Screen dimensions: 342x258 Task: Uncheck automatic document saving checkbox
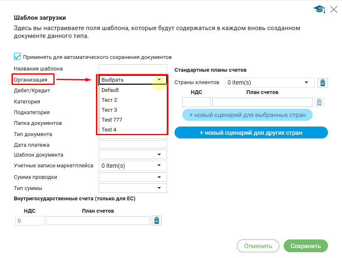[x=17, y=56]
